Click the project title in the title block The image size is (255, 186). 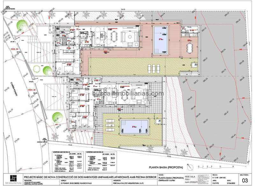[x=90, y=177]
